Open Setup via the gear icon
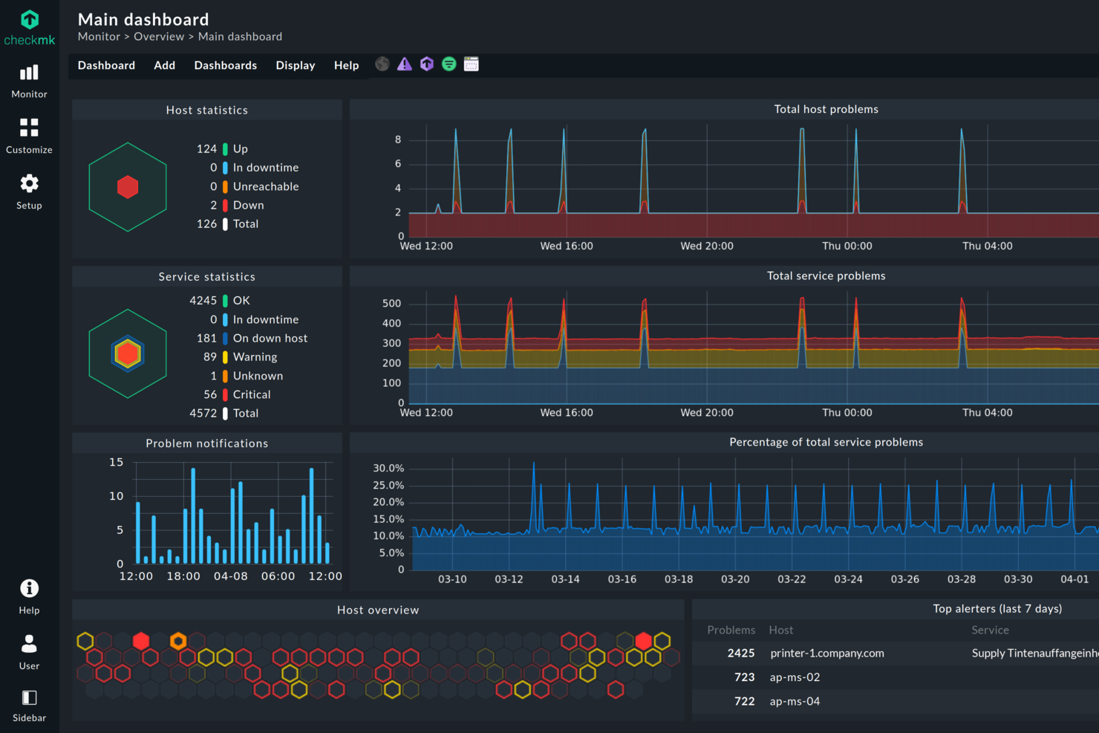1099x733 pixels. tap(29, 191)
